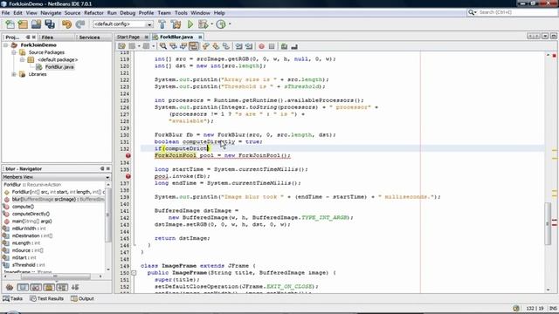
Task: Click the Shift Line Right icon
Action: [249, 46]
